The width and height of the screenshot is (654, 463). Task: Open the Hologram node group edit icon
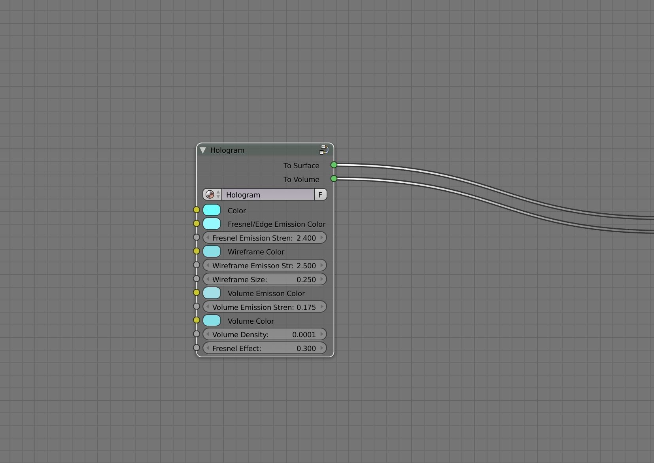[324, 150]
